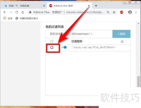
Task: Click the extension puzzle icon in address bar
Action: [30, 12]
